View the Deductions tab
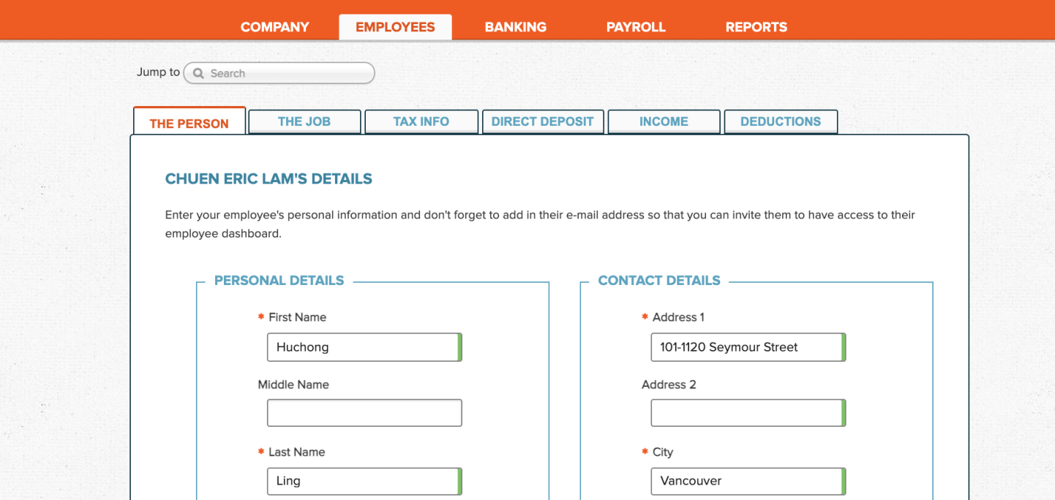This screenshot has width=1055, height=500. (781, 121)
